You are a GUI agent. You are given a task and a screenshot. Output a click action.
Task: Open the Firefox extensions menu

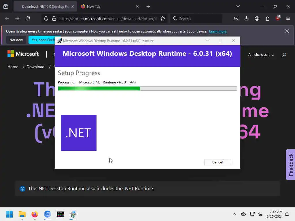point(267,19)
